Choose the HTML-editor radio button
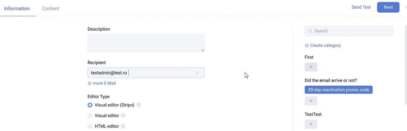The height and width of the screenshot is (131, 407). 90,126
